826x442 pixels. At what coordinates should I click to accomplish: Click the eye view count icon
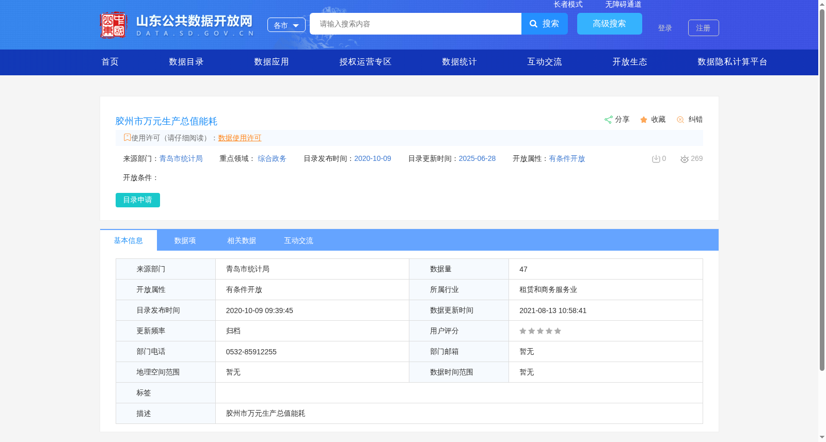click(x=685, y=159)
